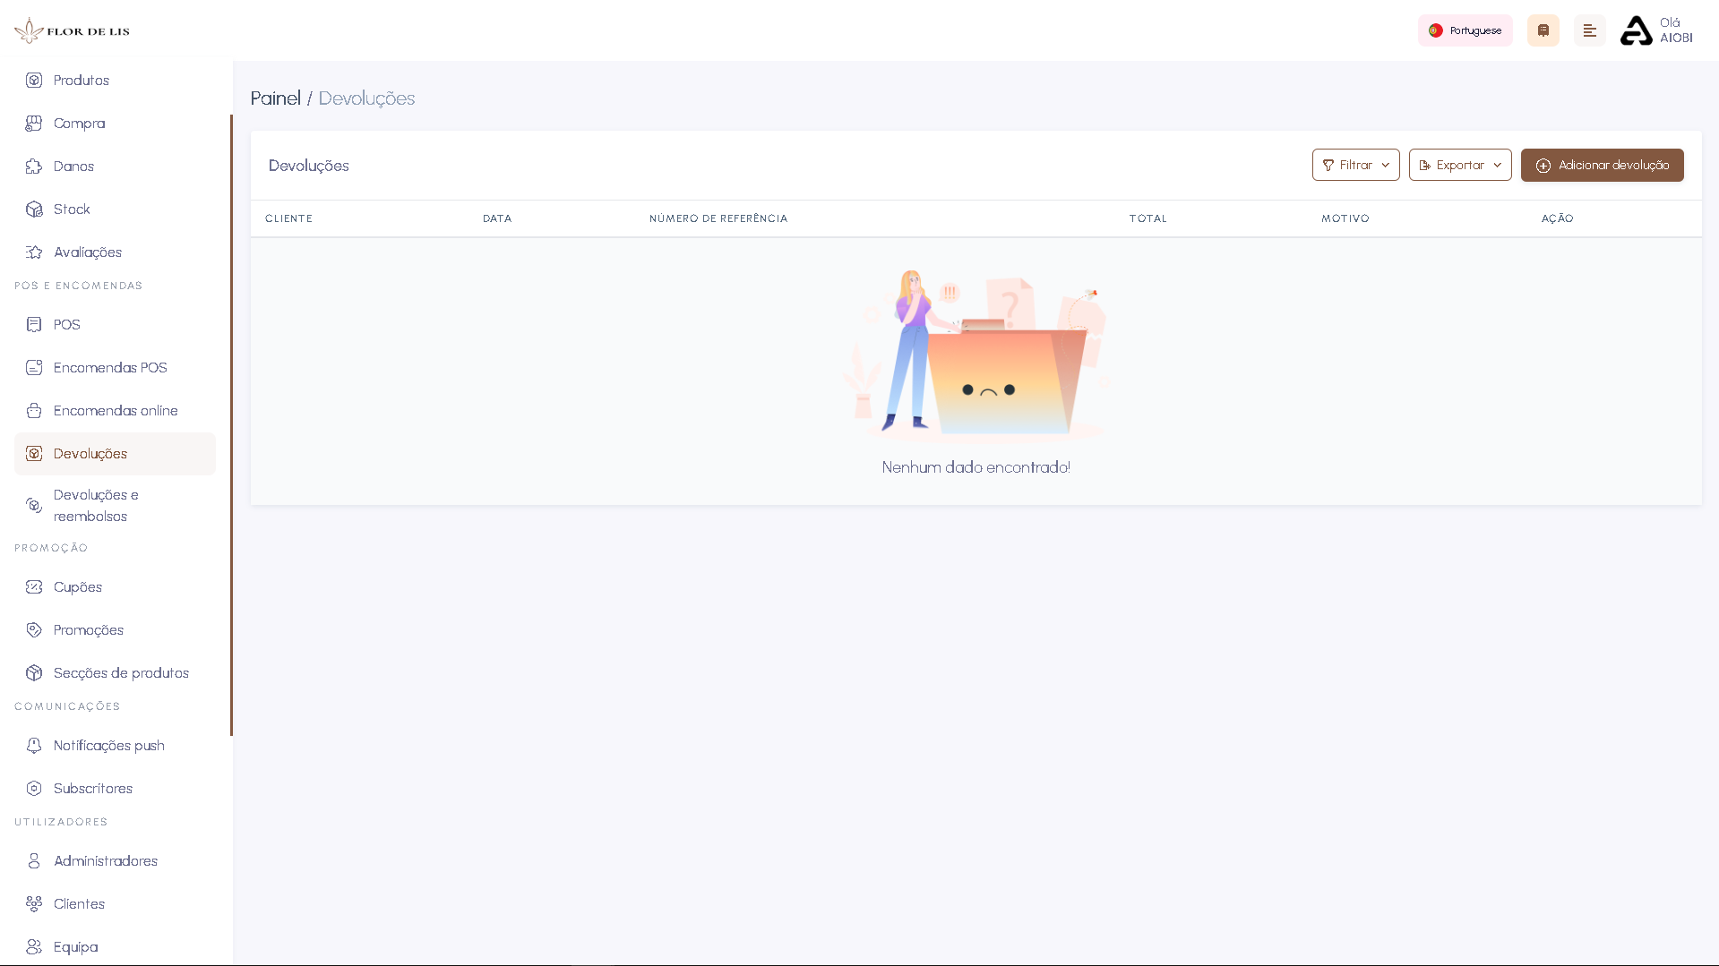
Task: Click the Avaliações star icon
Action: 33,252
